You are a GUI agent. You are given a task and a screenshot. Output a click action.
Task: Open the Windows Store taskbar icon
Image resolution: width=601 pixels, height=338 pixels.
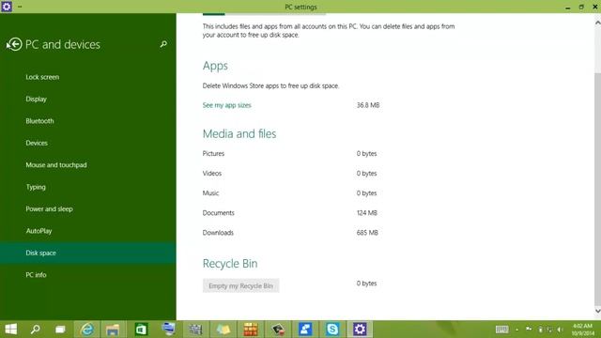[x=141, y=330]
